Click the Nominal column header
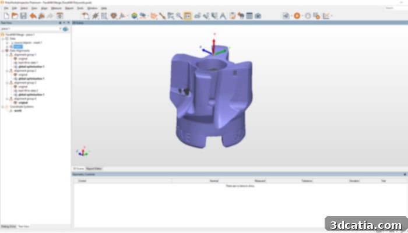Image resolution: width=408 pixels, height=233 pixels. [x=195, y=181]
